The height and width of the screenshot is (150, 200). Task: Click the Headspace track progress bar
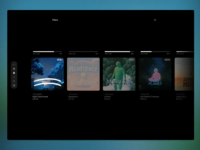[83, 52]
